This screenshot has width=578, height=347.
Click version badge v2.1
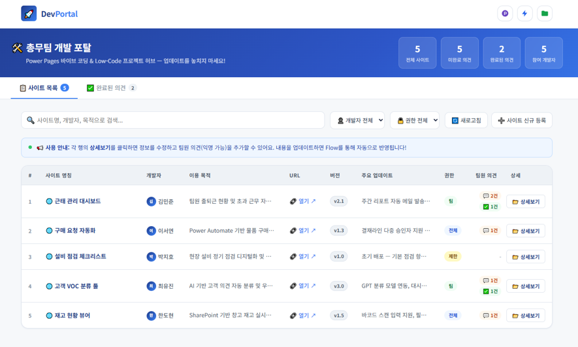point(339,201)
